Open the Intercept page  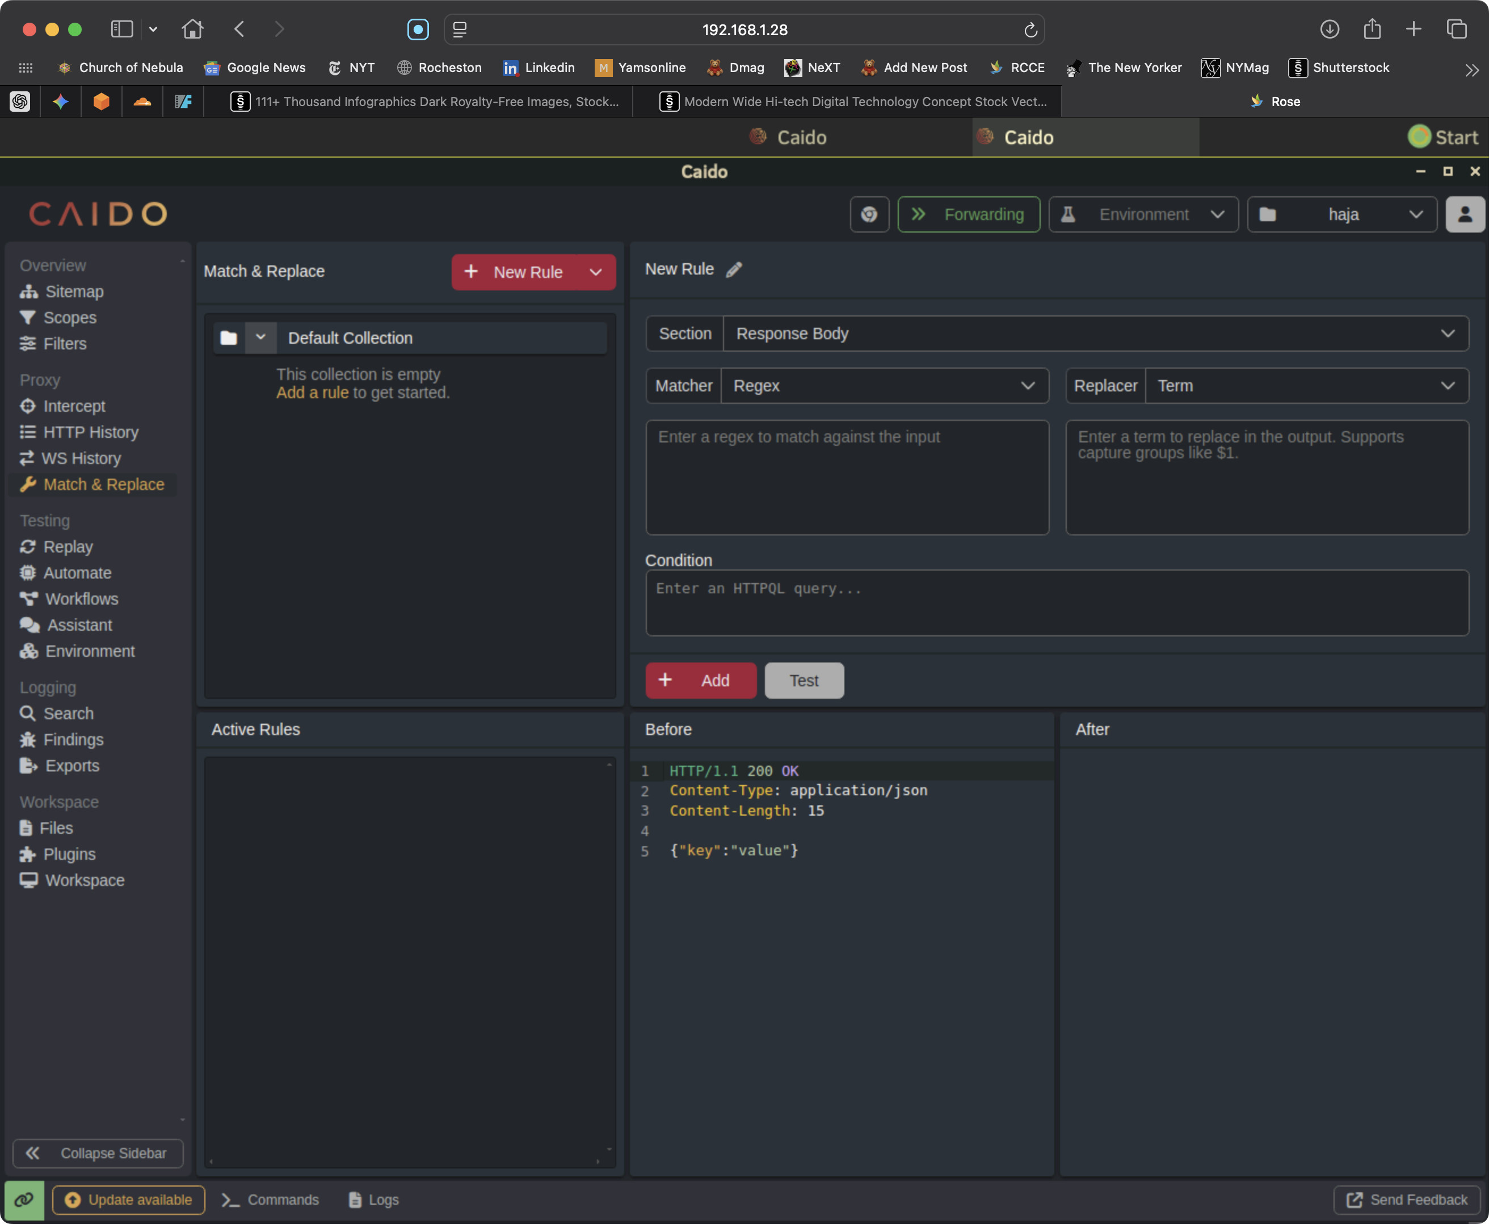73,406
